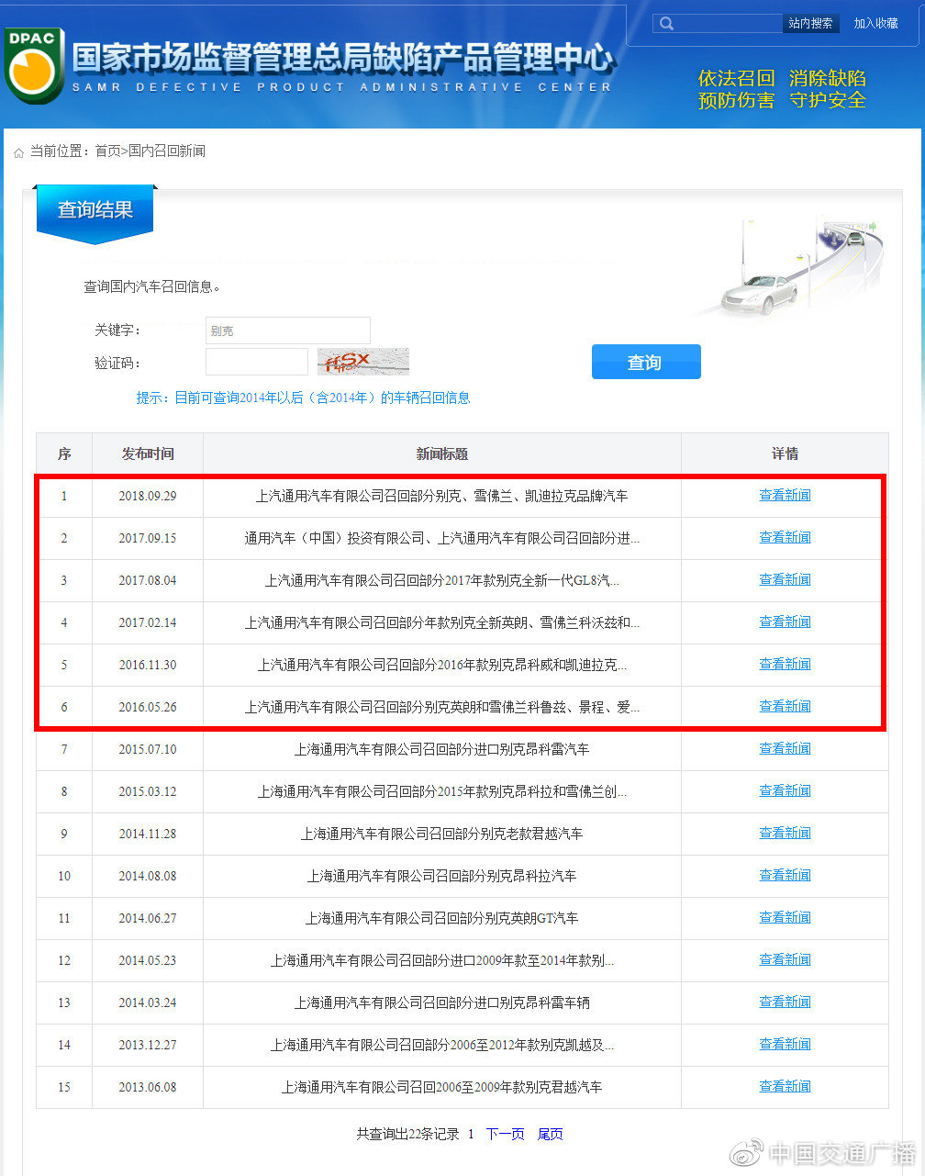The height and width of the screenshot is (1176, 925).
Task: Click the 关键字 keyword input field
Action: pyautogui.click(x=288, y=330)
